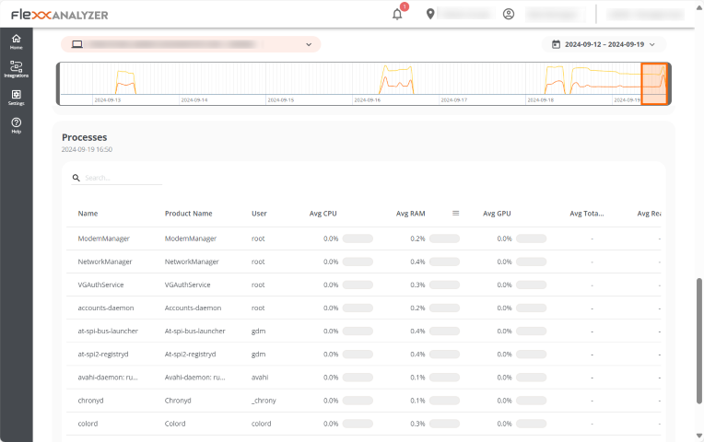This screenshot has width=704, height=442.
Task: Click the Processes timestamp 2024-09-19 16:50
Action: pos(87,149)
